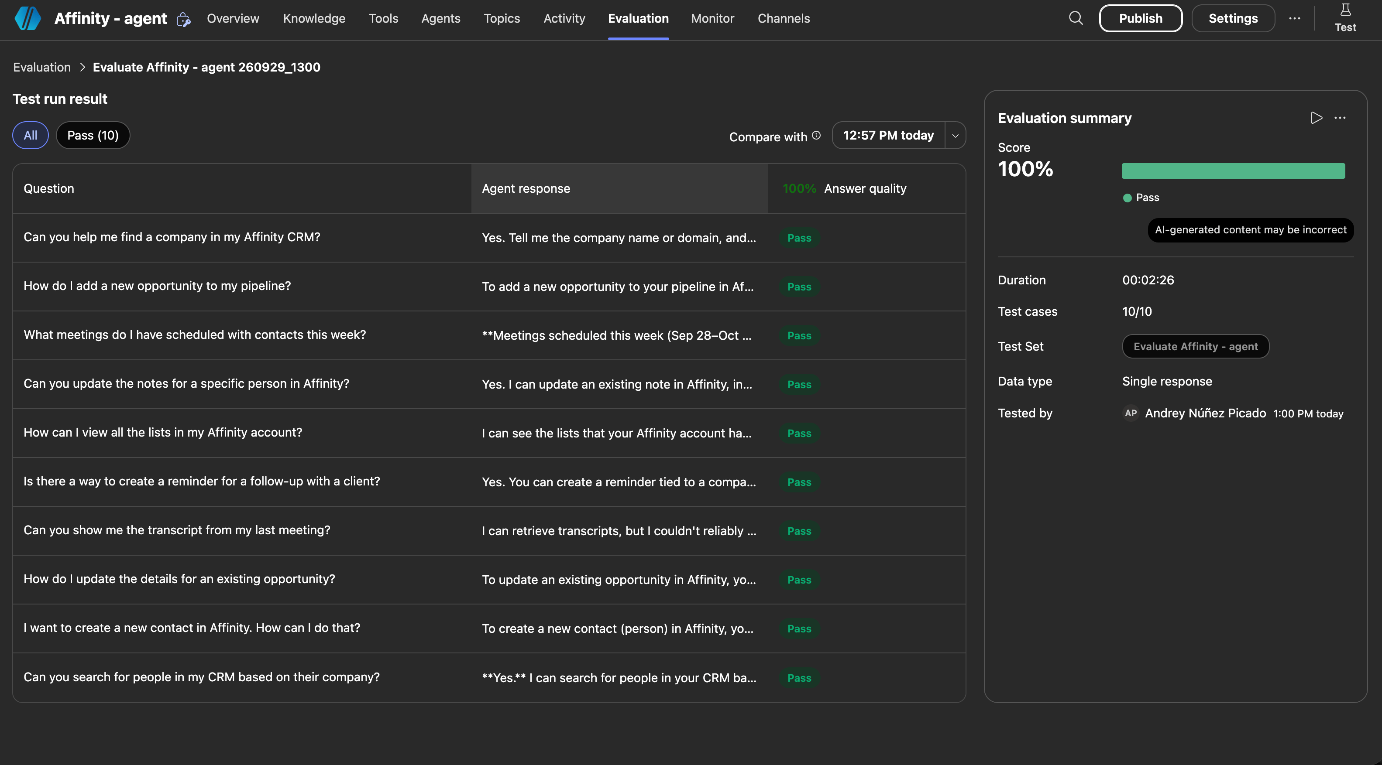Go back via the Evaluation breadcrumb link
Image resolution: width=1382 pixels, height=765 pixels.
(42, 68)
